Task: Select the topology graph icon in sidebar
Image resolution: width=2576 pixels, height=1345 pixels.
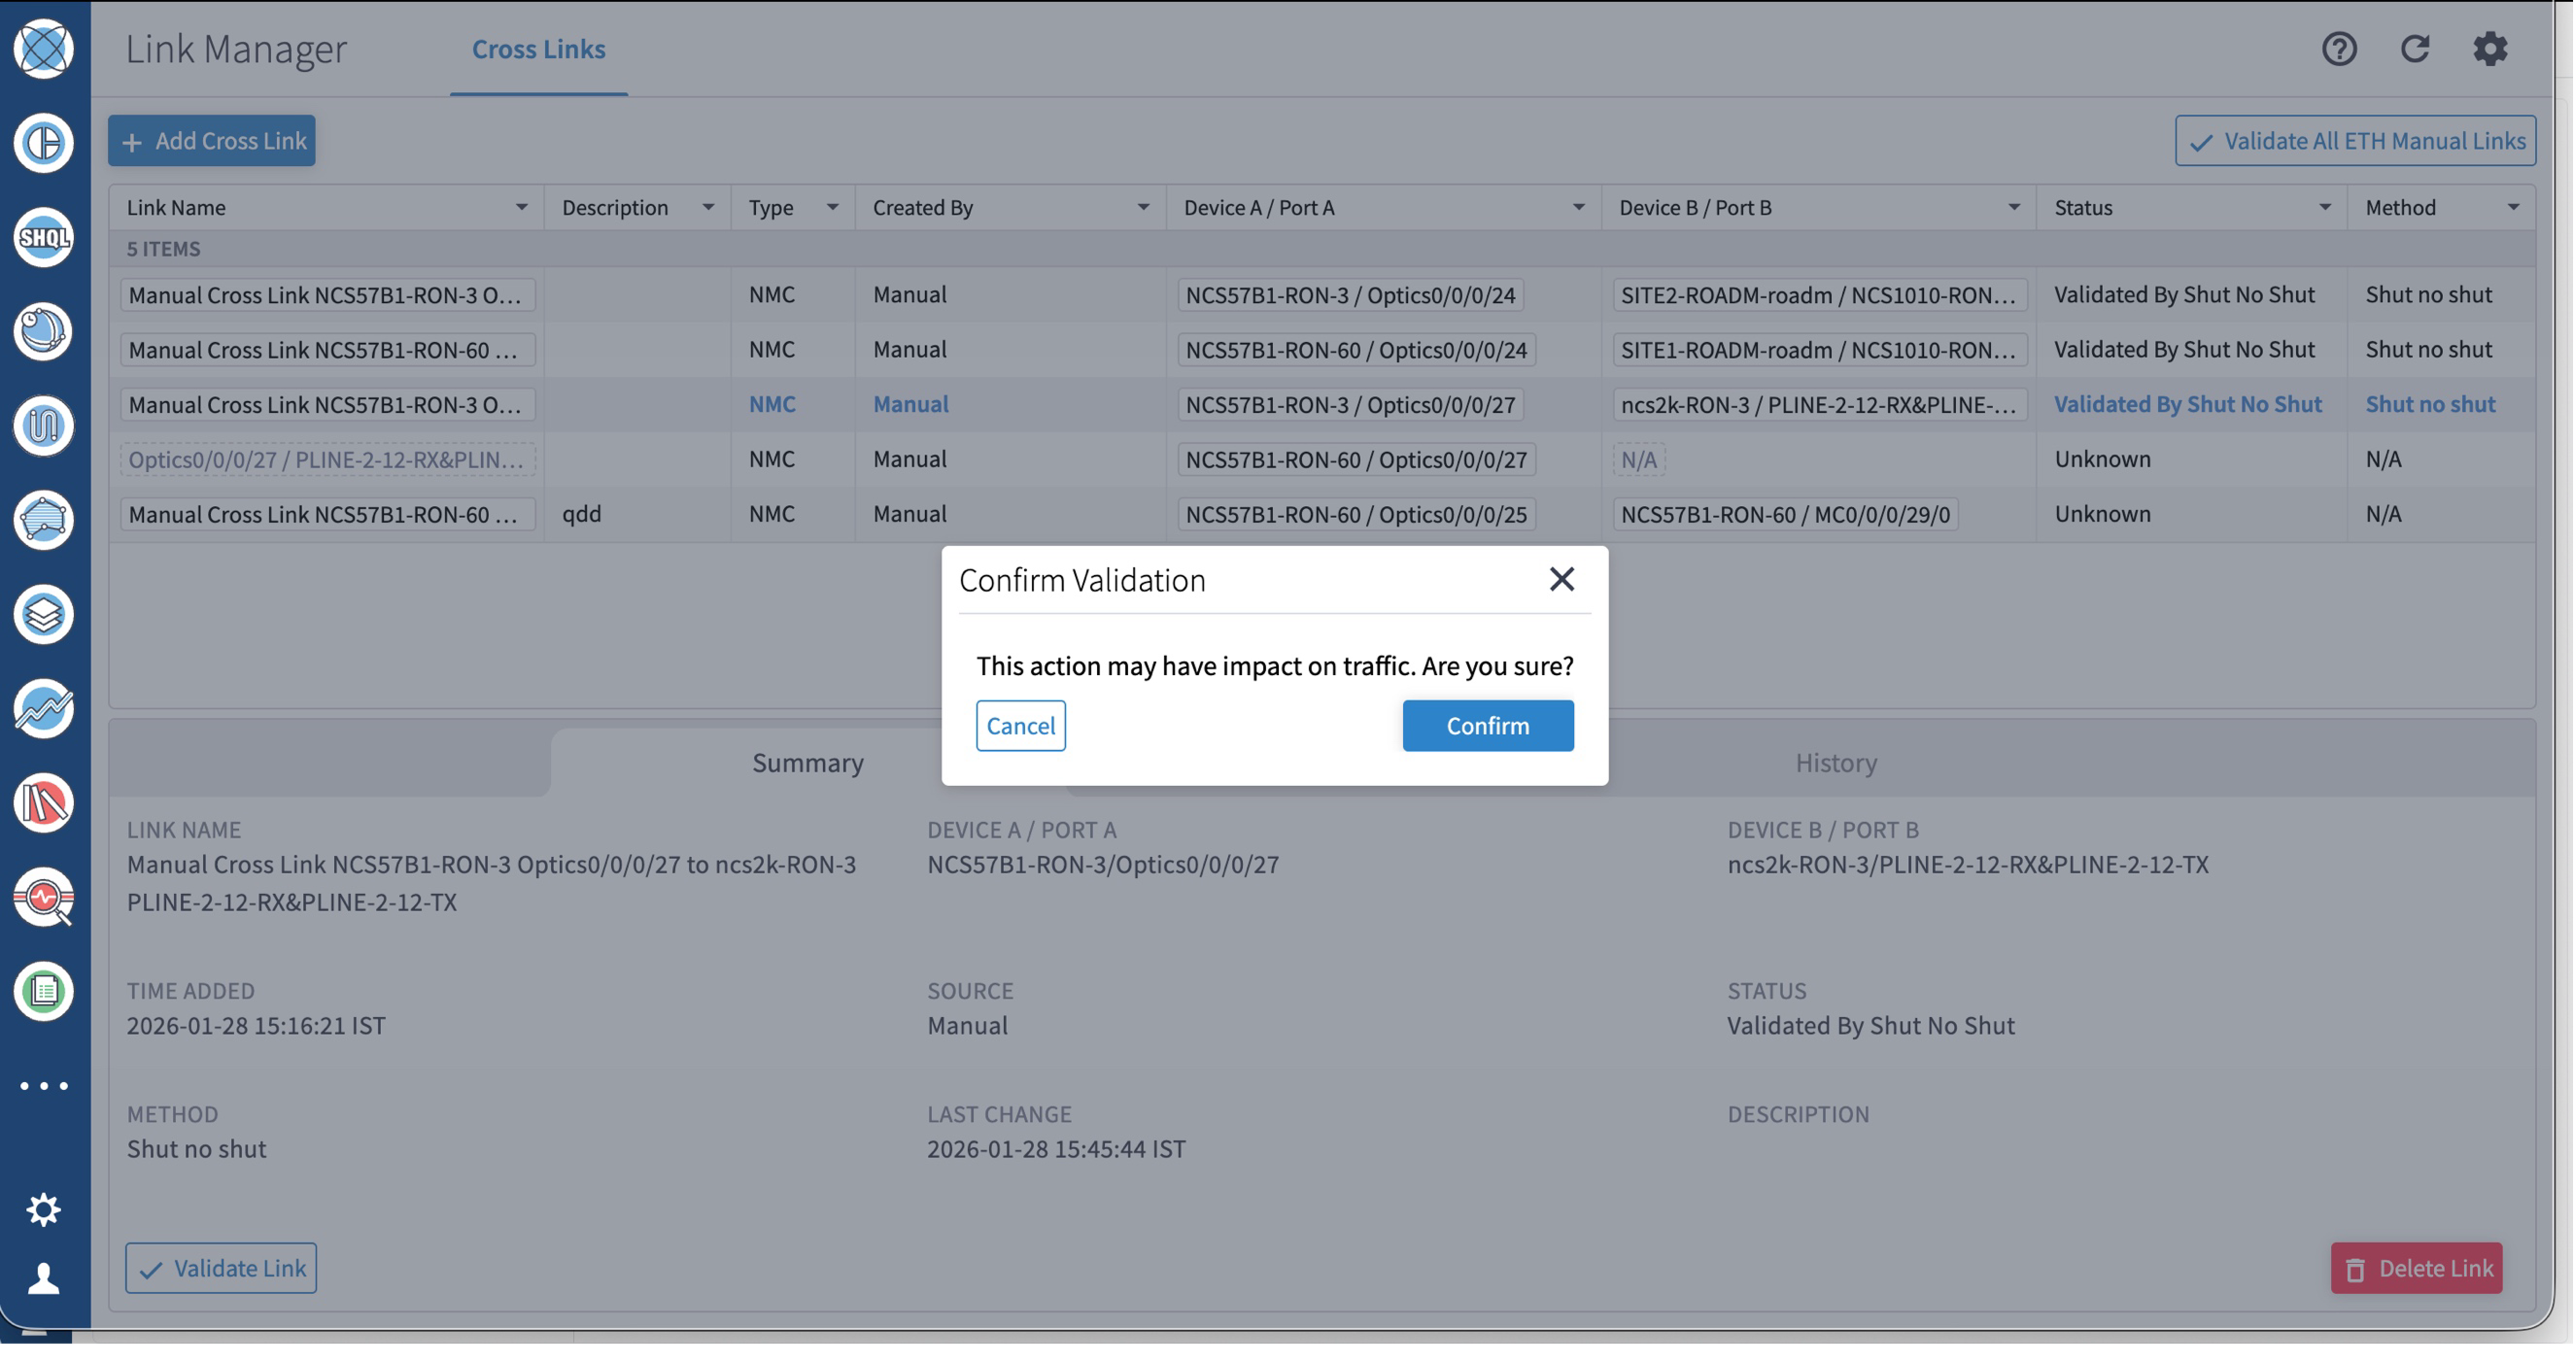Action: [x=43, y=520]
